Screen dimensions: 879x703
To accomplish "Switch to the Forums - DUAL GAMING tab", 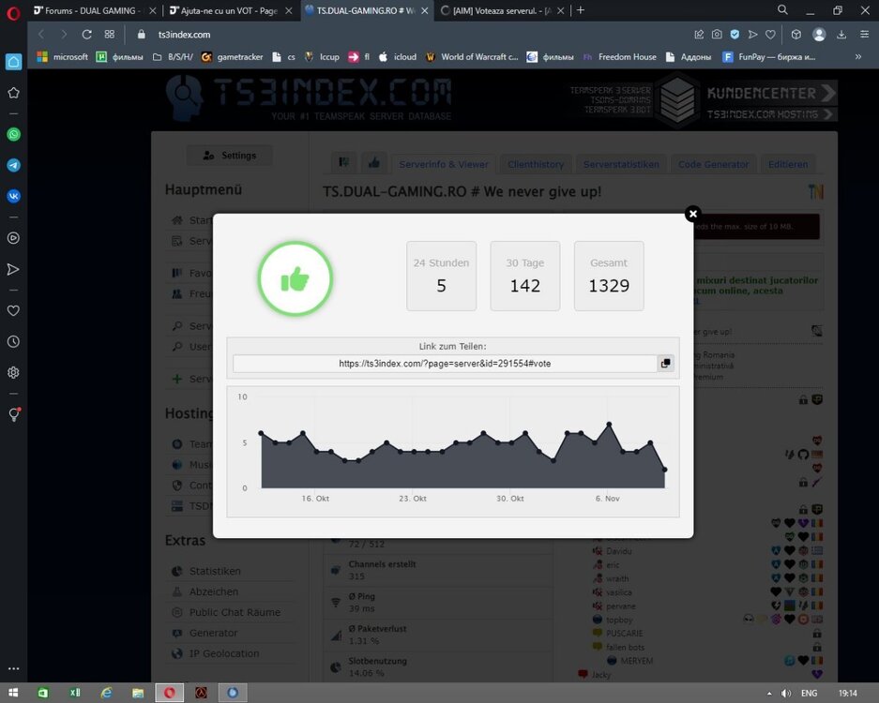I will (x=91, y=10).
